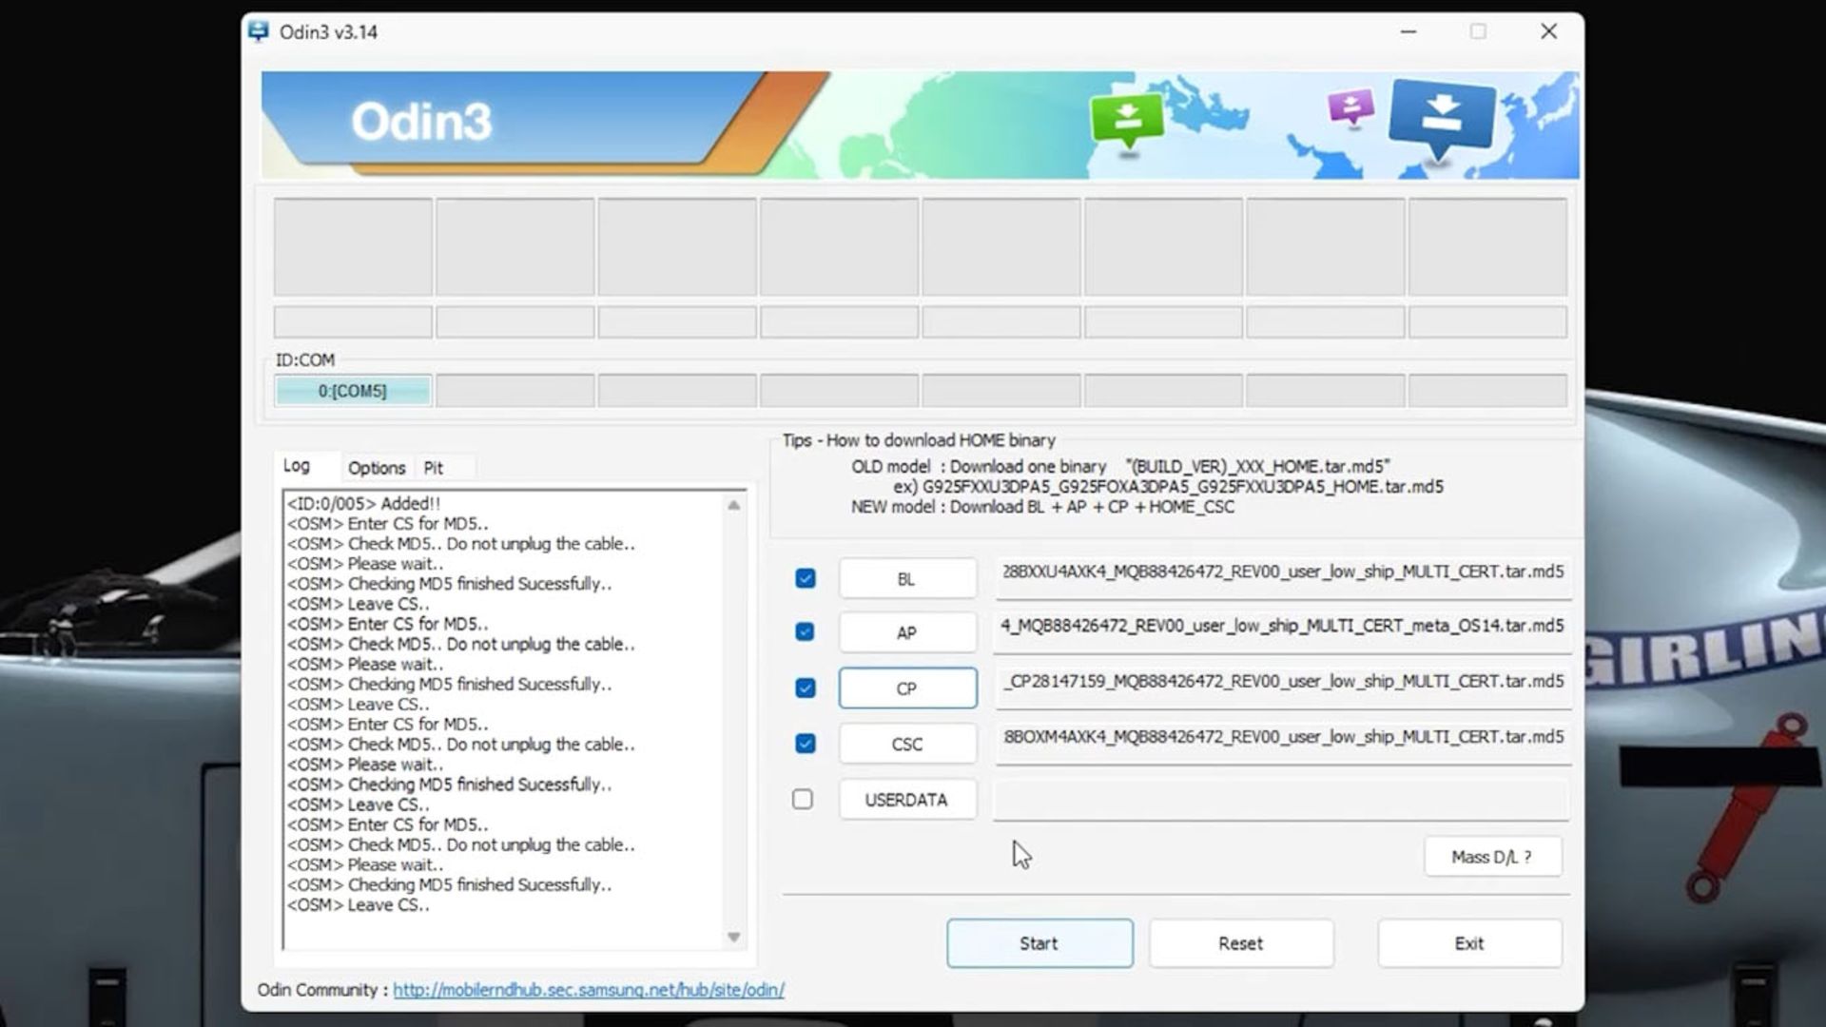Click the Exit button
1826x1027 pixels.
pos(1469,943)
